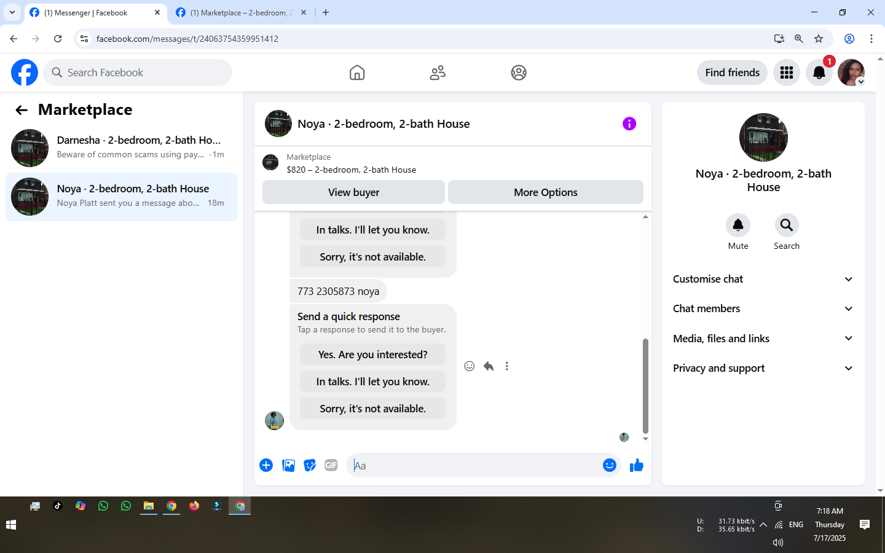Open the volume speaker tray icon
The image size is (885, 553).
(777, 543)
